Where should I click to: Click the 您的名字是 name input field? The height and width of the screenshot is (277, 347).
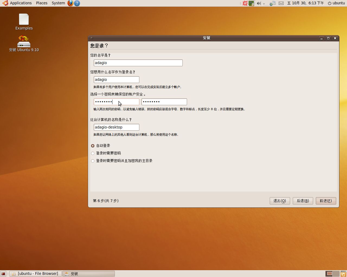point(138,63)
